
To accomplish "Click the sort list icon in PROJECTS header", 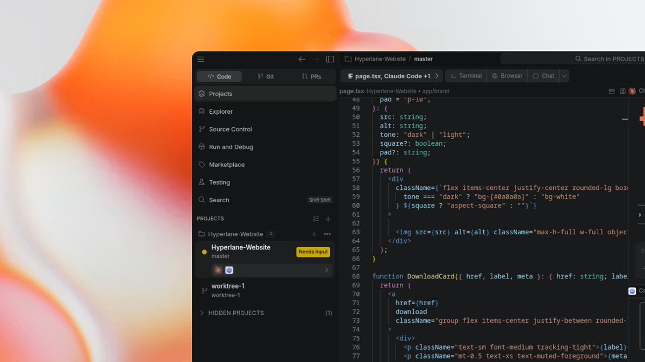I will click(x=316, y=219).
